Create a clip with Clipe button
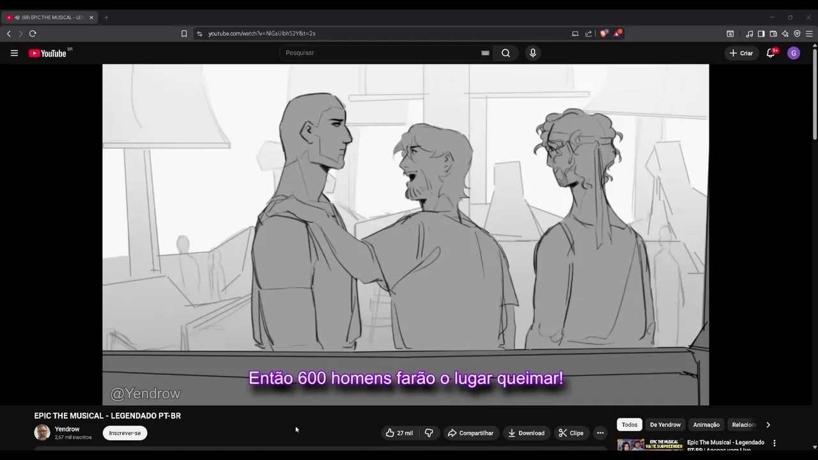The image size is (818, 460). [571, 433]
